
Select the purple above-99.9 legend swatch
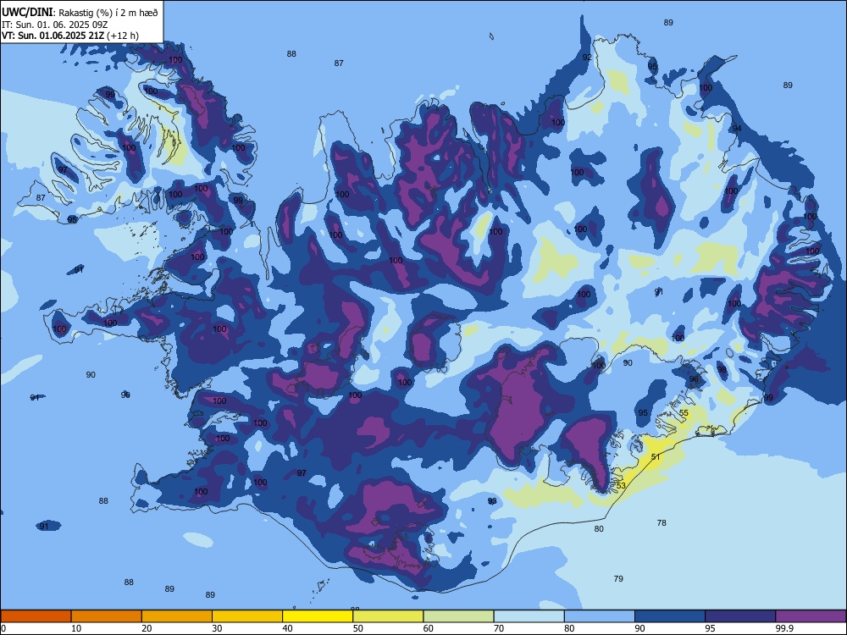tap(811, 616)
